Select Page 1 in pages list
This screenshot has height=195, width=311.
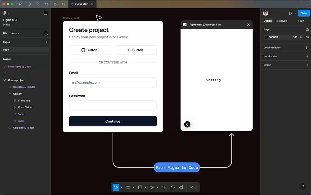pos(25,50)
